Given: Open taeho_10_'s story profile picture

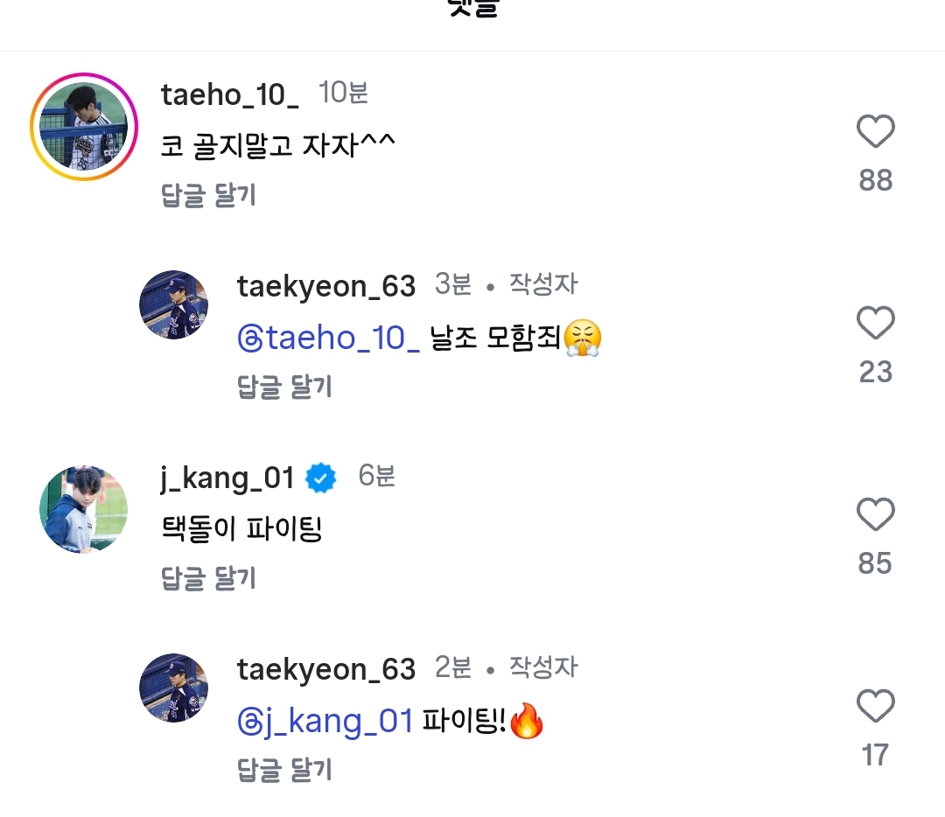Looking at the screenshot, I should tap(84, 127).
